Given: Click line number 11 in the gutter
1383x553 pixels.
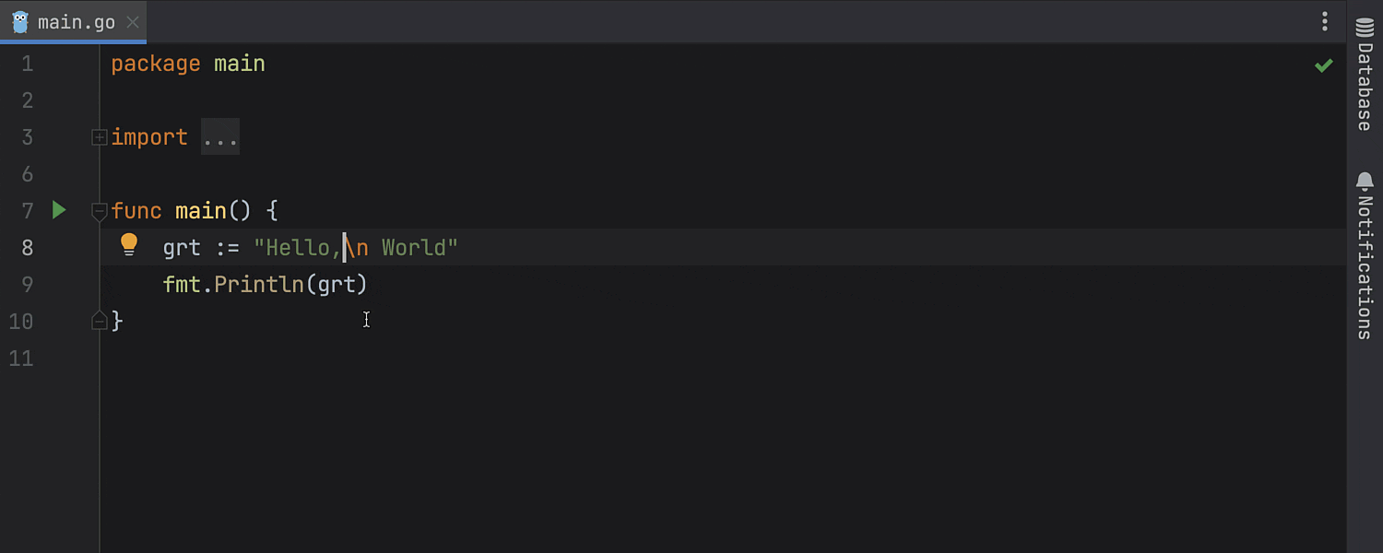Looking at the screenshot, I should click(x=21, y=358).
